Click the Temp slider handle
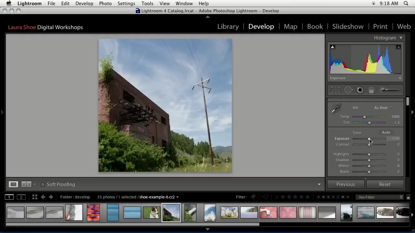The height and width of the screenshot is (233, 415). pyautogui.click(x=364, y=117)
